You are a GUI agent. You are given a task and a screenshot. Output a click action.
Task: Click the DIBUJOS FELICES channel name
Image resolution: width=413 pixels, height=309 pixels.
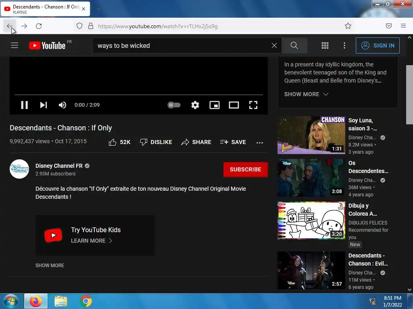[x=368, y=223]
